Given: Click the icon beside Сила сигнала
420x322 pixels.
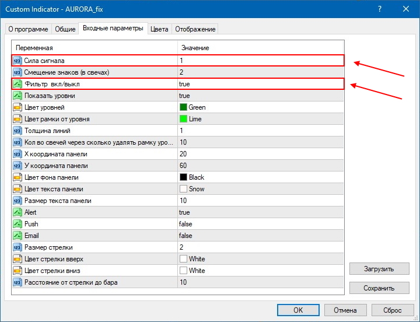Looking at the screenshot, I should coord(17,61).
